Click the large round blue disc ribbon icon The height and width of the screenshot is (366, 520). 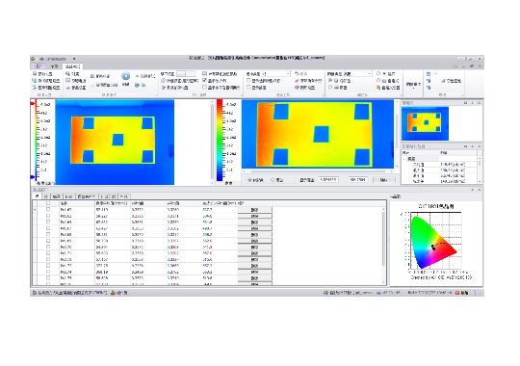coord(126,77)
